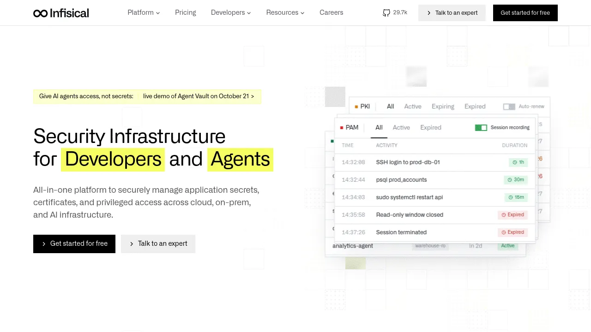
Task: Click the Read-only window closed entry
Action: point(410,215)
